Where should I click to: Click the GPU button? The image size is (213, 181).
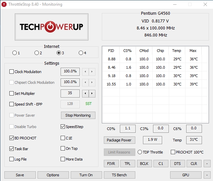tap(186, 175)
